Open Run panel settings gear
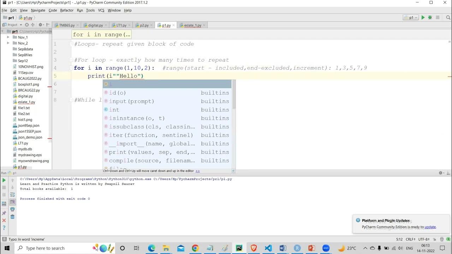452x254 pixels. click(441, 173)
